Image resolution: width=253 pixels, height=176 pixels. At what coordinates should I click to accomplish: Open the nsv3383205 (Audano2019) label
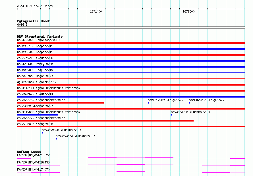pos(190,112)
